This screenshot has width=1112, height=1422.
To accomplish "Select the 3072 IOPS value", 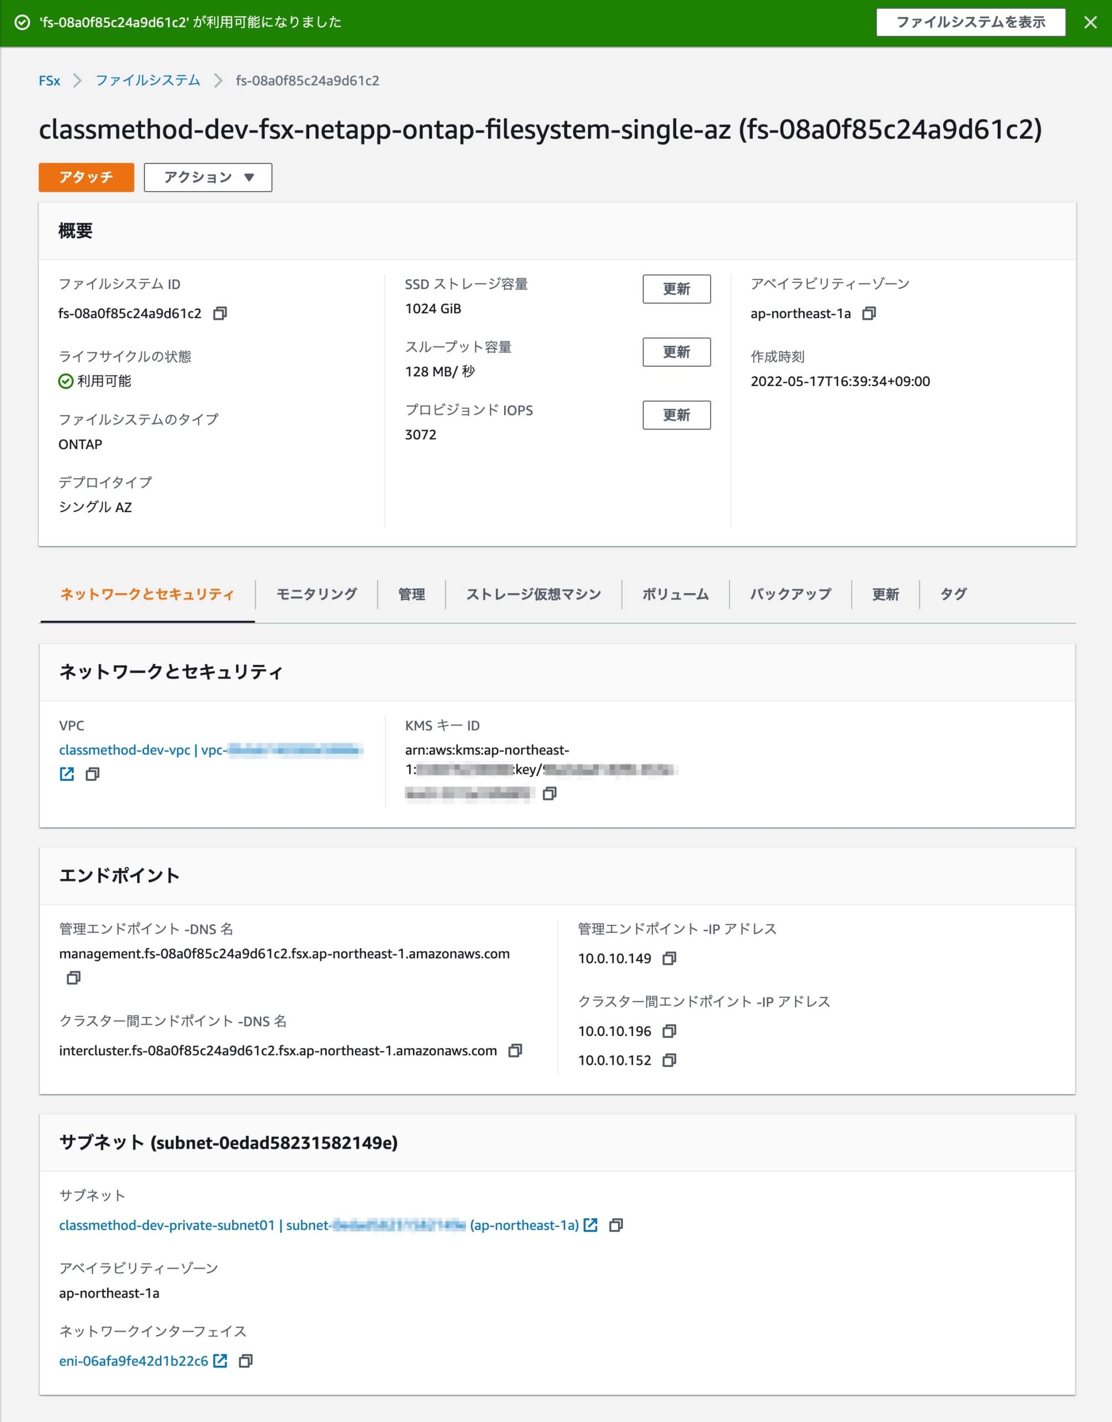I will tap(421, 434).
